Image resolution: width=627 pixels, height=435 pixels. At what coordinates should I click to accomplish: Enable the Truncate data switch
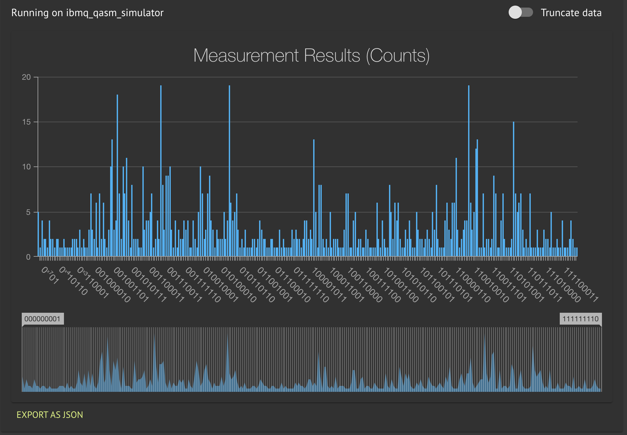521,13
